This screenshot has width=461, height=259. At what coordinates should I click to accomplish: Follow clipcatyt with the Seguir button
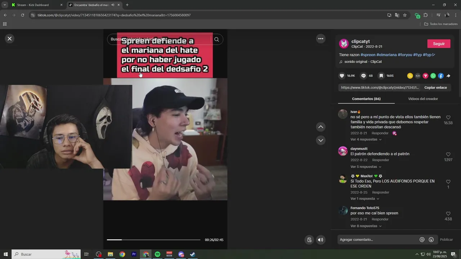pos(439,44)
